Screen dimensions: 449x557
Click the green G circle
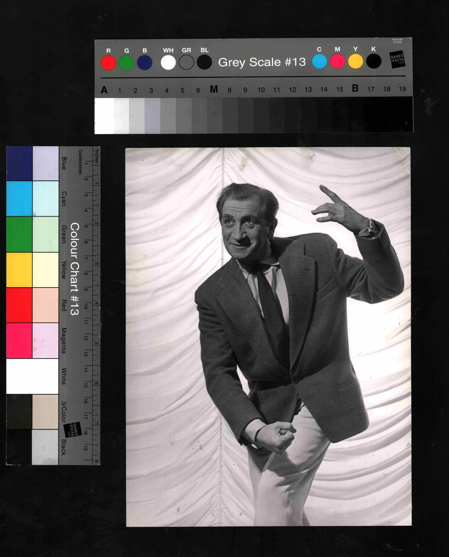click(126, 63)
